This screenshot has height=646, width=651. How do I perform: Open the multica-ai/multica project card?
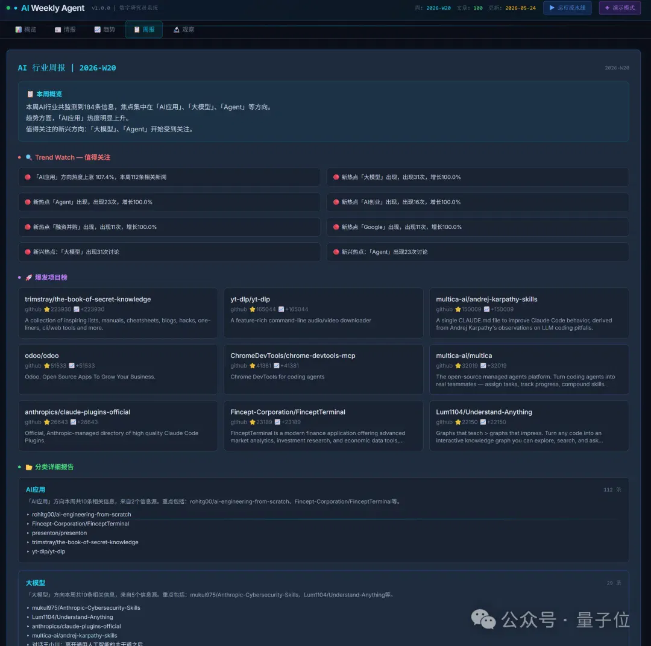[529, 369]
